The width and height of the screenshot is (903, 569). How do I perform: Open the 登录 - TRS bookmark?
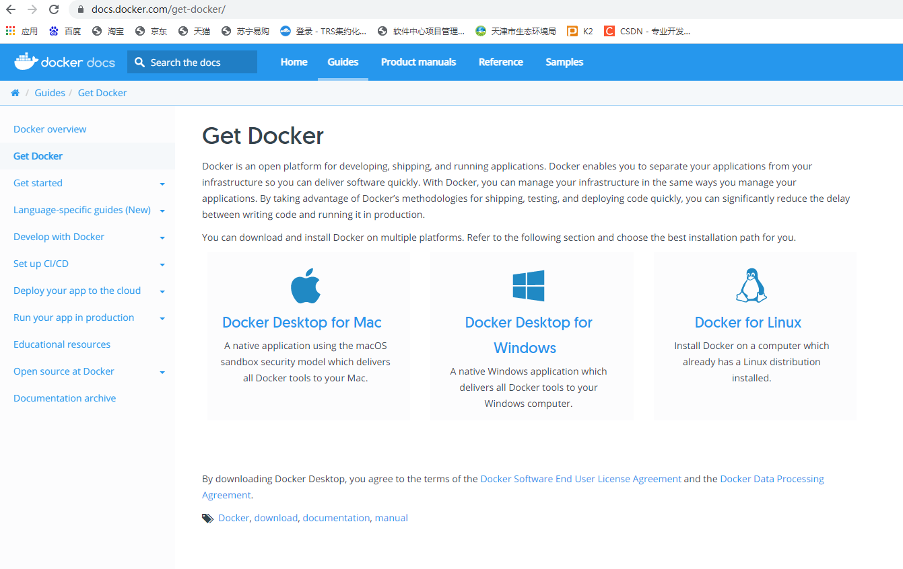coord(323,31)
